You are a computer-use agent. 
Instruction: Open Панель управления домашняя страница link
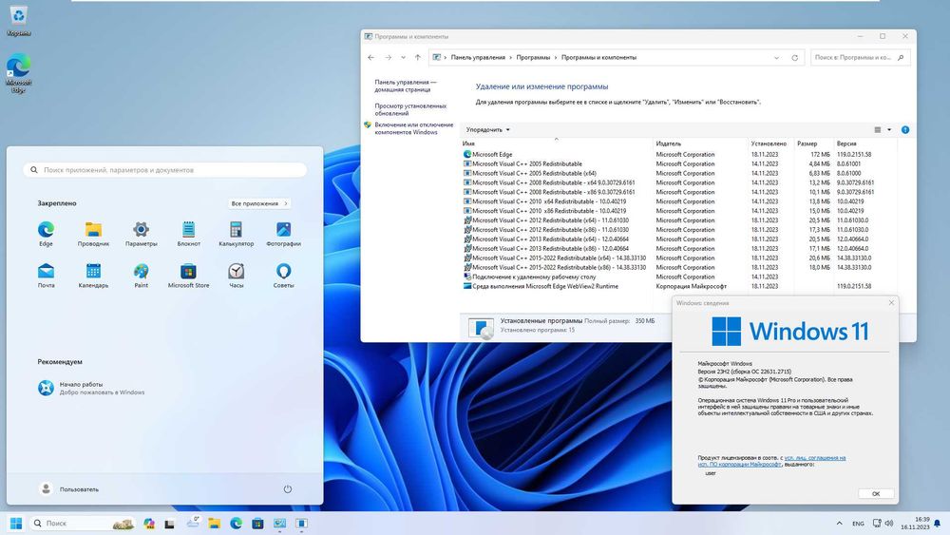click(405, 86)
